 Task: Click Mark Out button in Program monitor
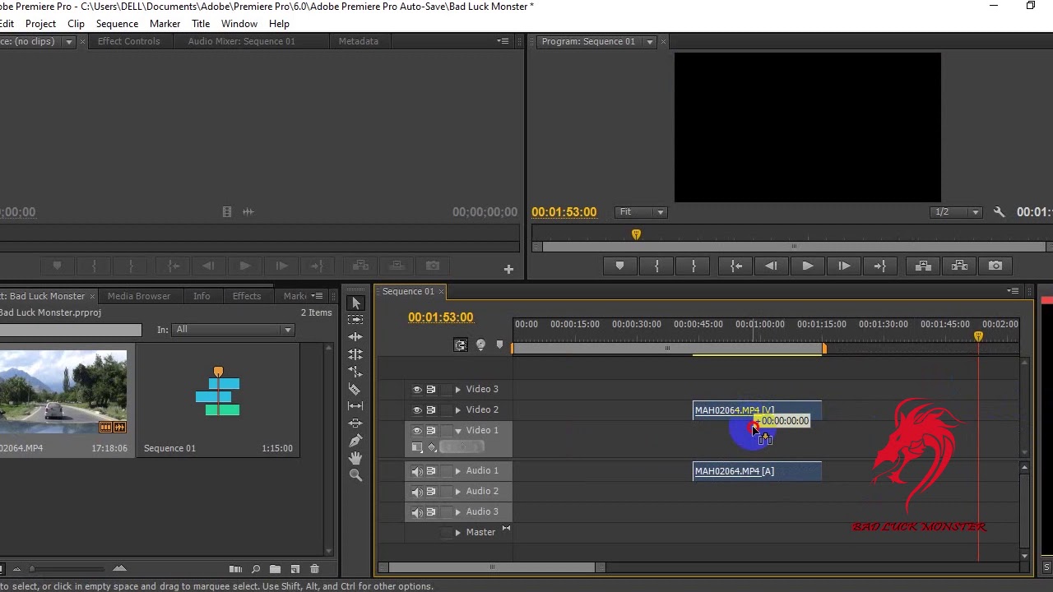[693, 266]
